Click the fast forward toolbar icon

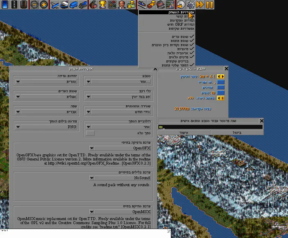click(200, 5)
